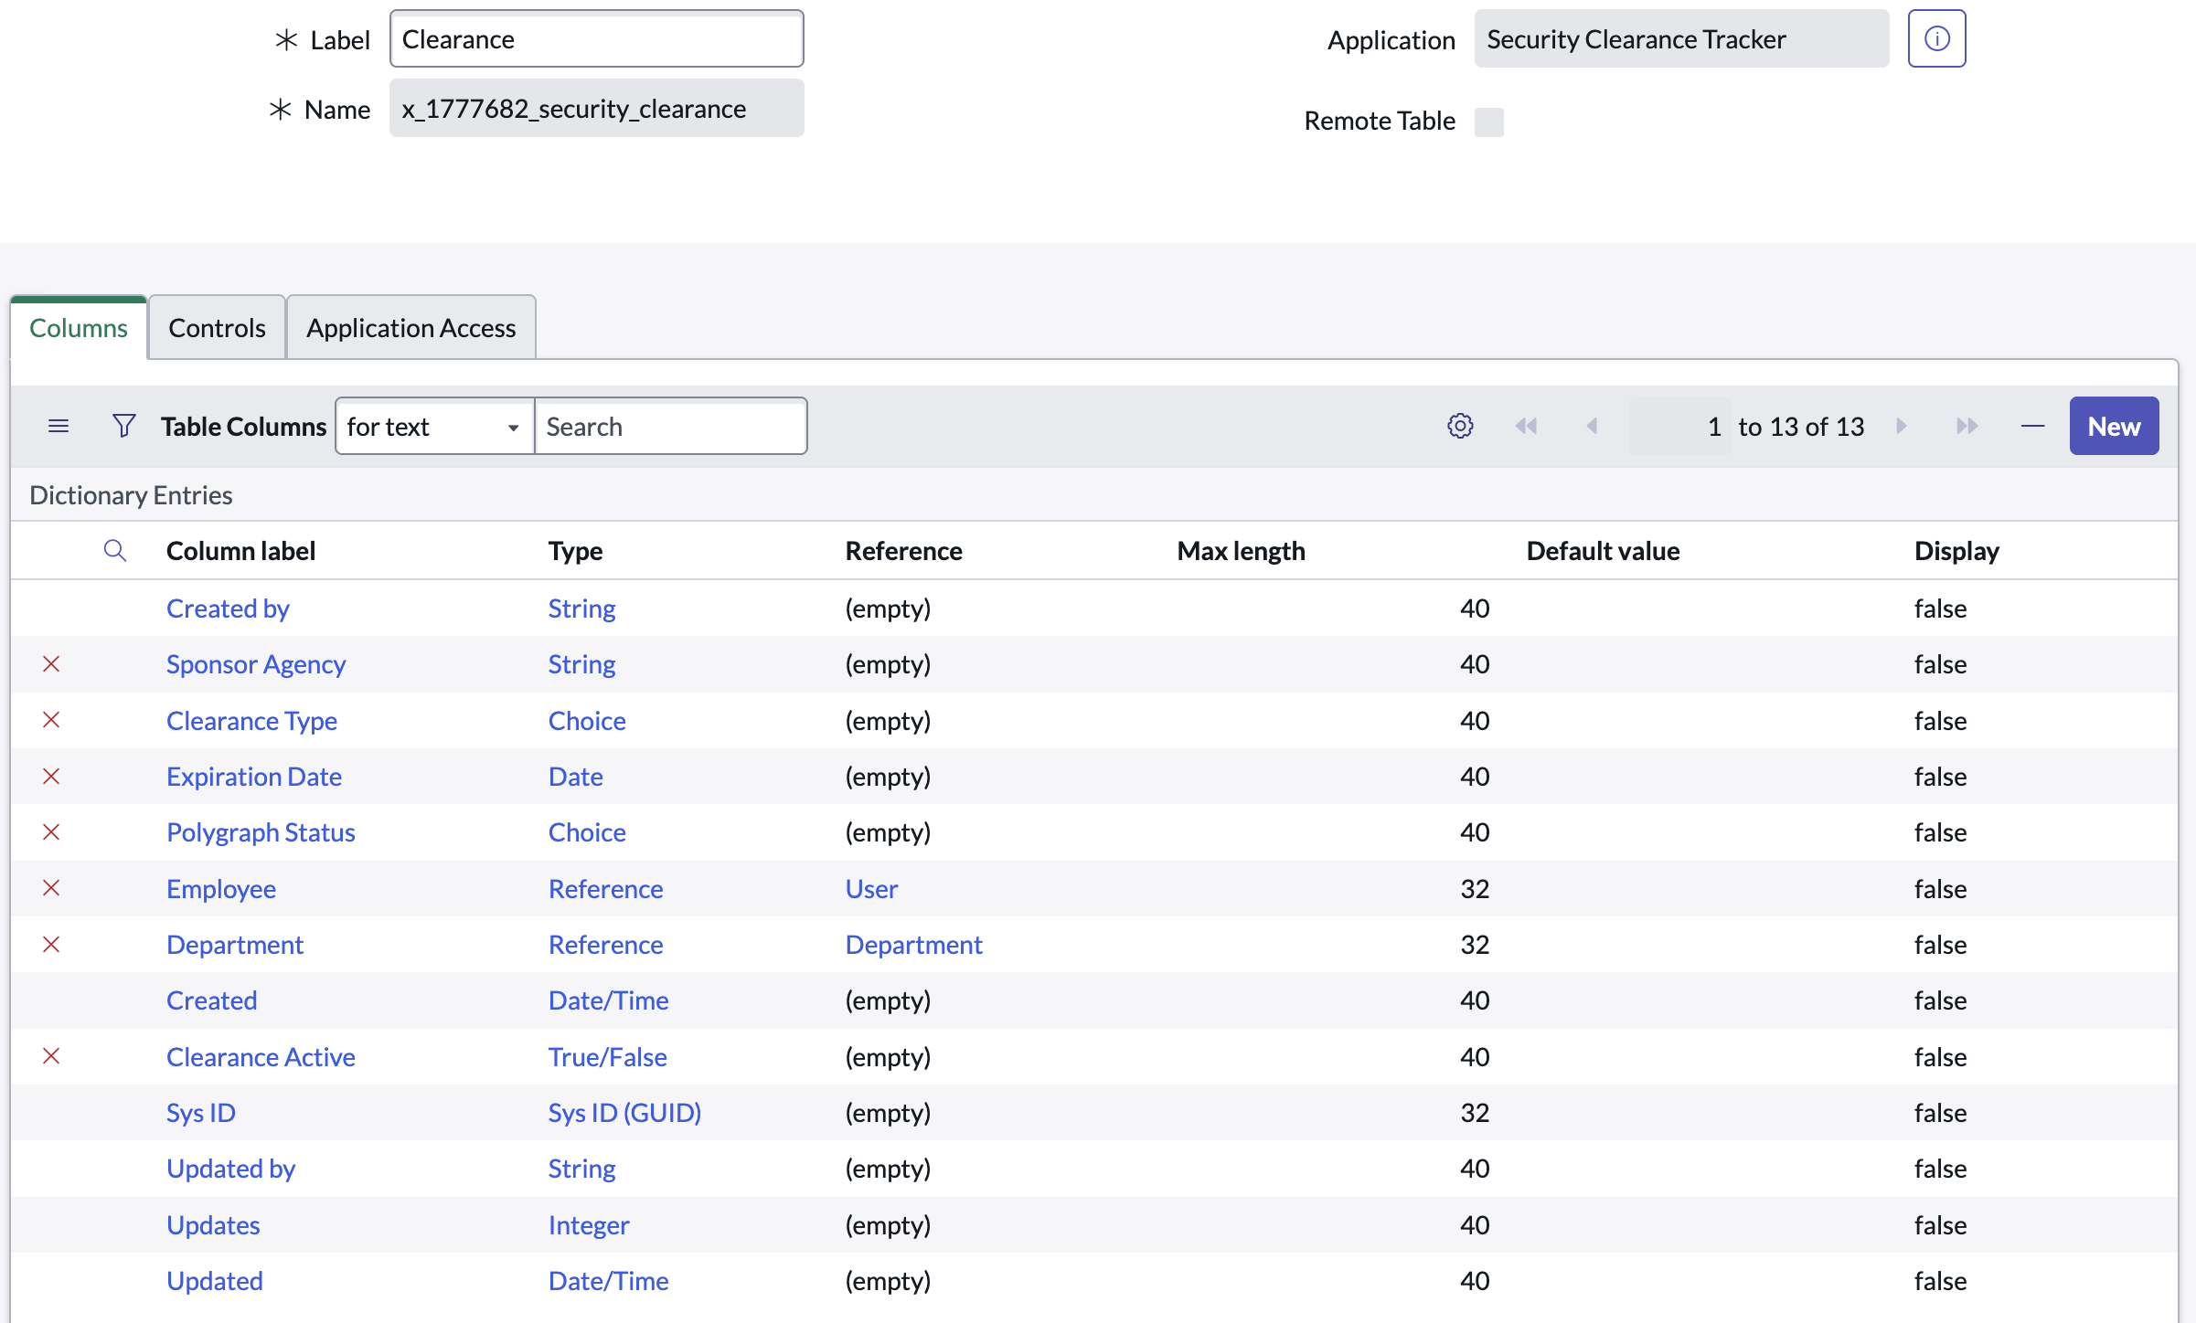2196x1323 pixels.
Task: Open the Department reference link
Action: (x=913, y=945)
